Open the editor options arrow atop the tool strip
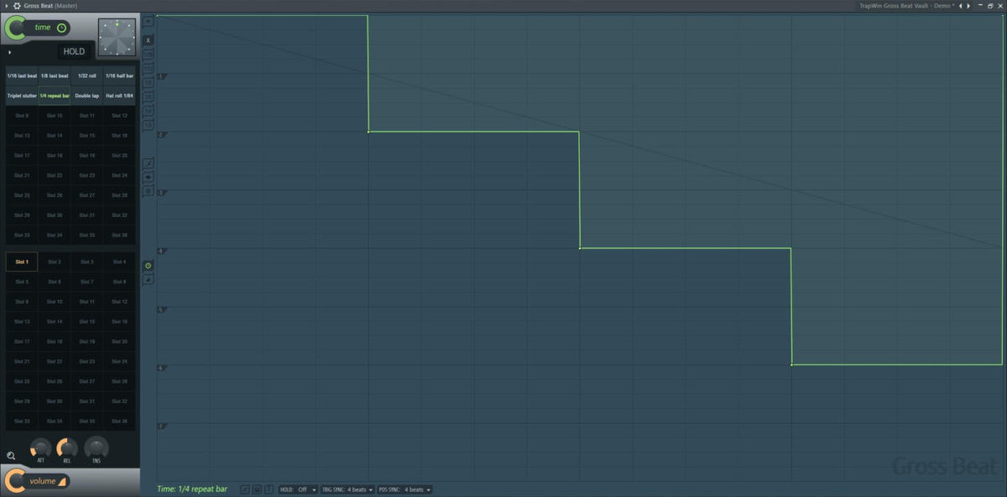This screenshot has width=1007, height=497. [149, 21]
